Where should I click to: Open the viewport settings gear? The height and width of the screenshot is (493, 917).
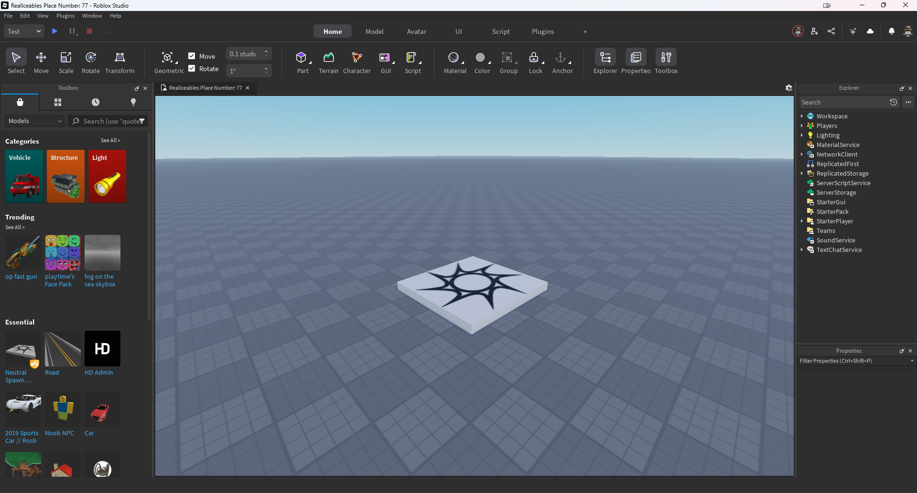[x=789, y=88]
